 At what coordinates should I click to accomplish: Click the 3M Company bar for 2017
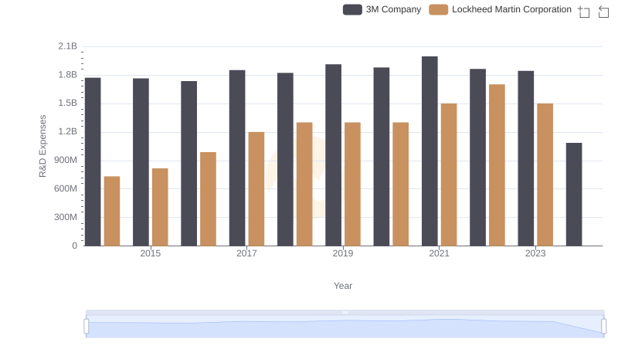click(x=237, y=158)
